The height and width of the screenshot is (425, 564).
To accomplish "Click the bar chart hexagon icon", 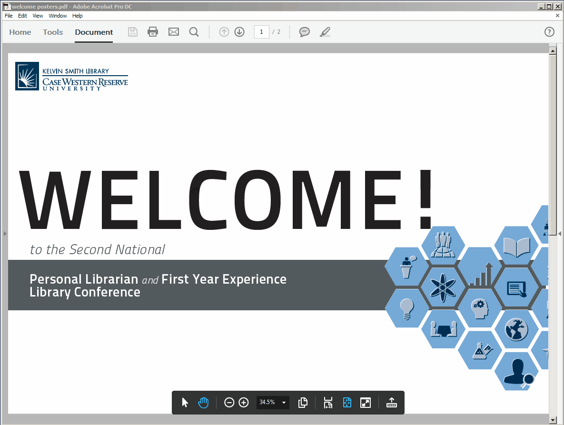I will tap(480, 267).
